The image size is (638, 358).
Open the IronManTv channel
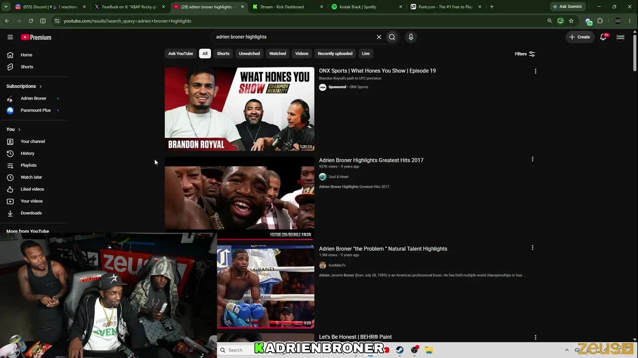(337, 265)
